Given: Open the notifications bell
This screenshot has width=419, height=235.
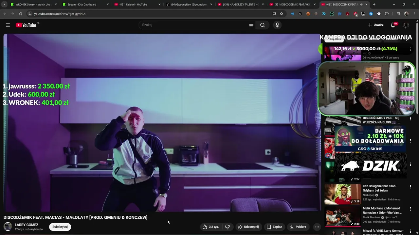Looking at the screenshot, I should click(393, 25).
